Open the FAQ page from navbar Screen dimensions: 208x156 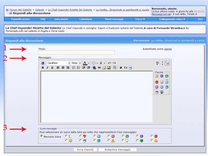tap(43, 19)
